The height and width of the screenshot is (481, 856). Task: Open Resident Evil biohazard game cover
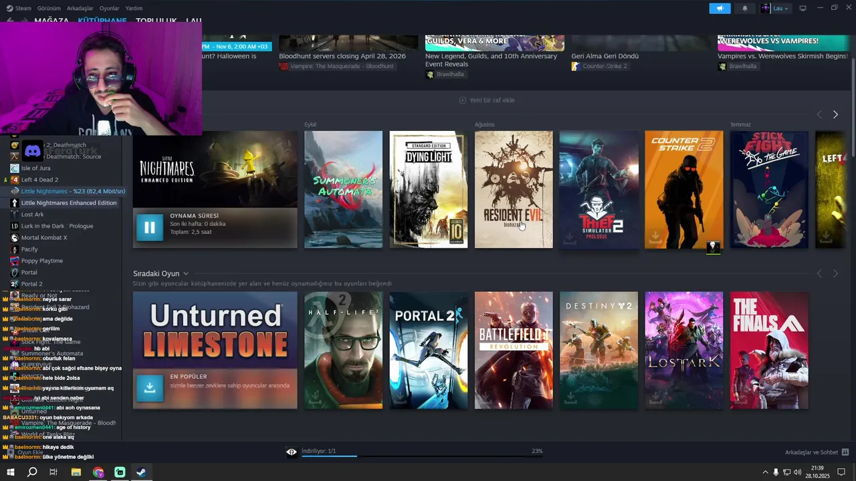[x=514, y=190]
